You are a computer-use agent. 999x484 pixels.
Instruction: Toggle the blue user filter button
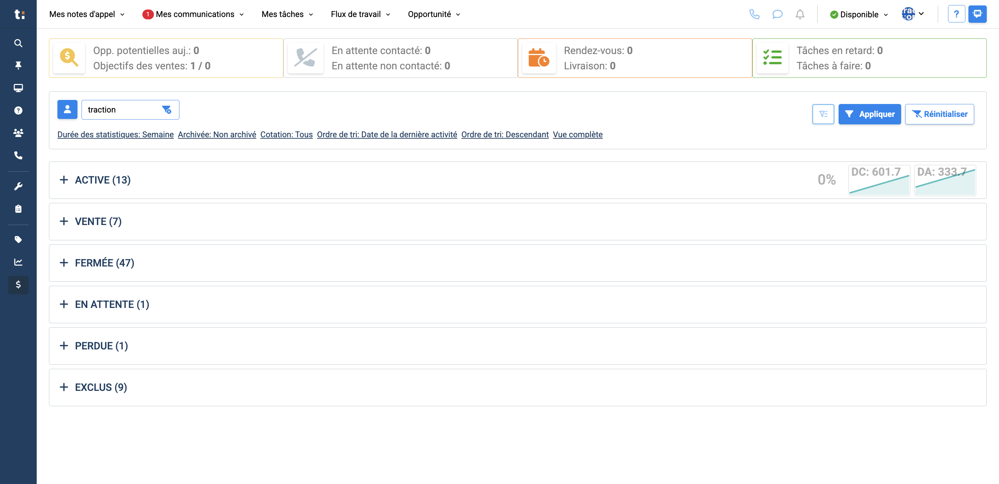point(67,110)
